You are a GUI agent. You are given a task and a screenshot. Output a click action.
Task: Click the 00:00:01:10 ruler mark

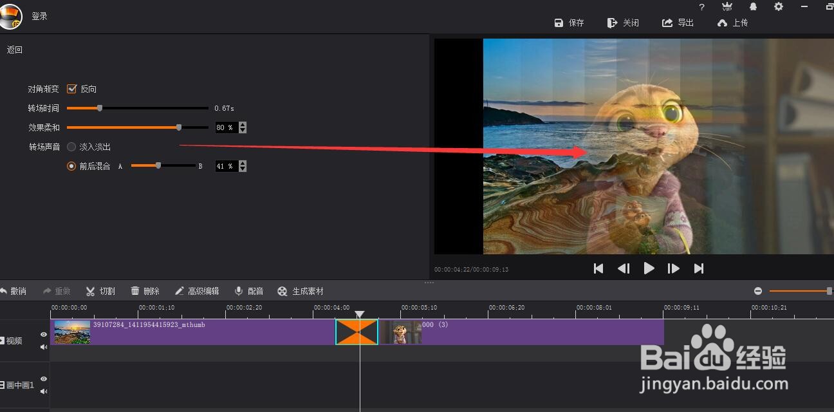156,308
